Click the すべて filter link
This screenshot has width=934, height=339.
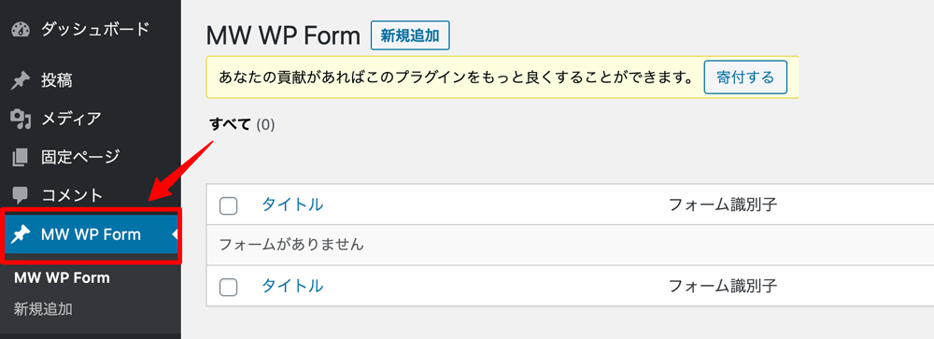click(230, 124)
